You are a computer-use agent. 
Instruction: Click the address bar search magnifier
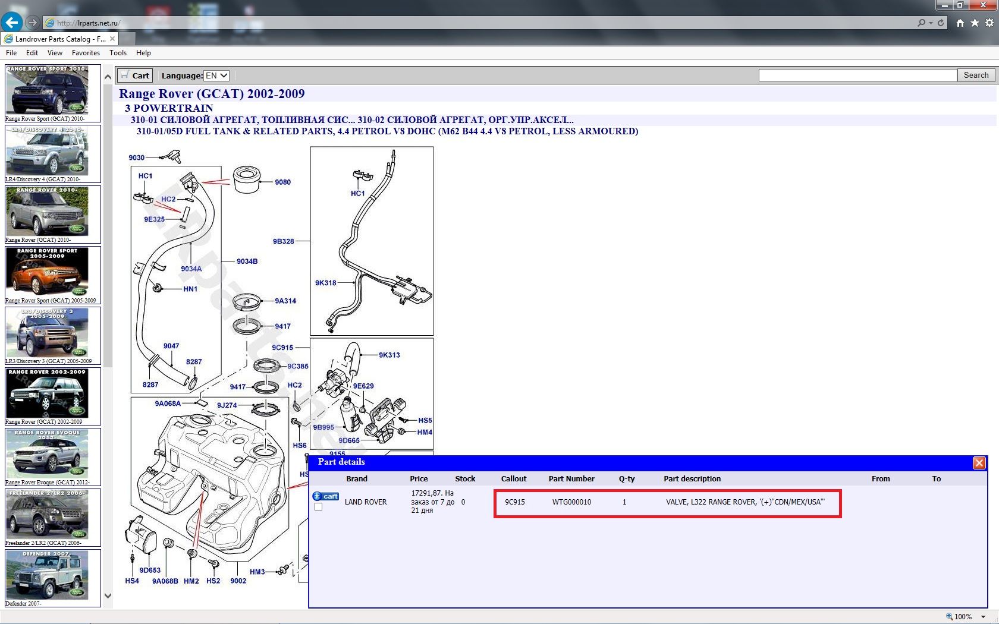[x=922, y=23]
